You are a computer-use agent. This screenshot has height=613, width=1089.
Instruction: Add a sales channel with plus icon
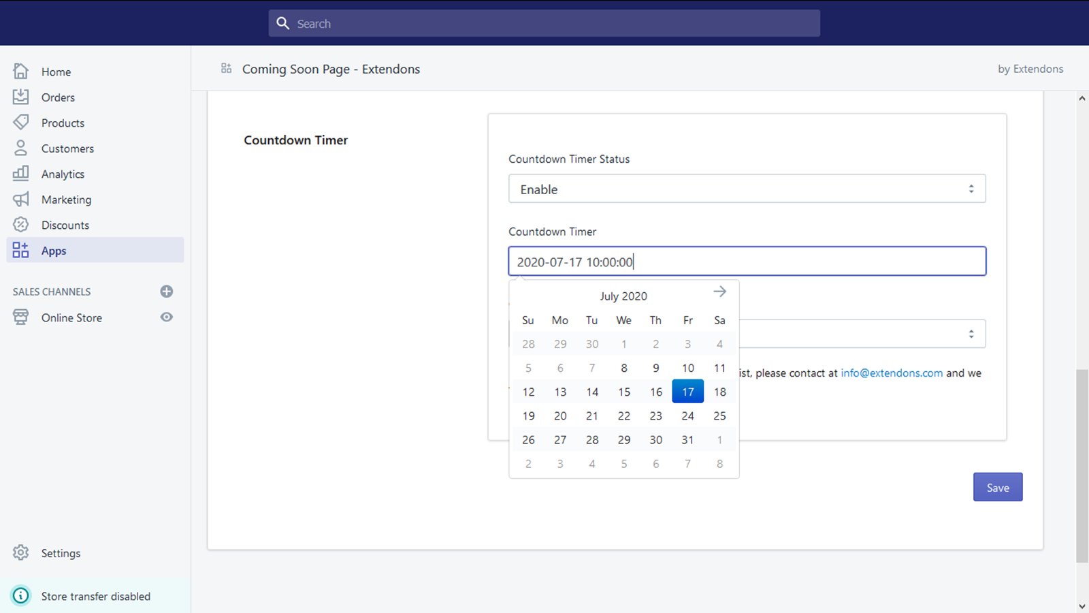(166, 292)
